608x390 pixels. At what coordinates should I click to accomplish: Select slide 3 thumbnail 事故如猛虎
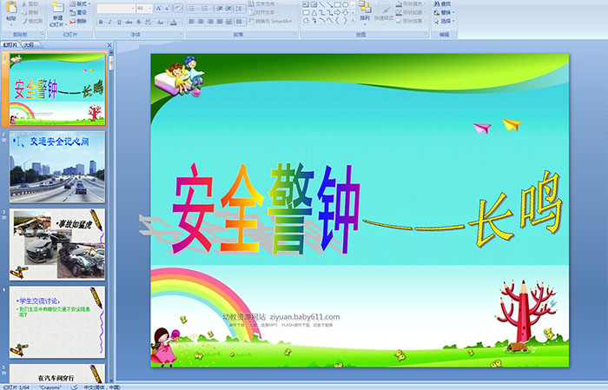57,244
